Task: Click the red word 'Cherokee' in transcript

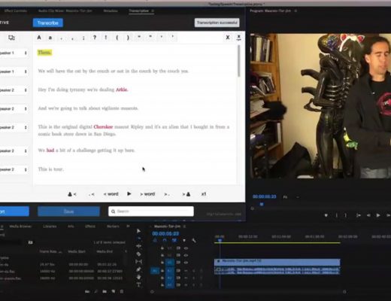Action: [103, 127]
